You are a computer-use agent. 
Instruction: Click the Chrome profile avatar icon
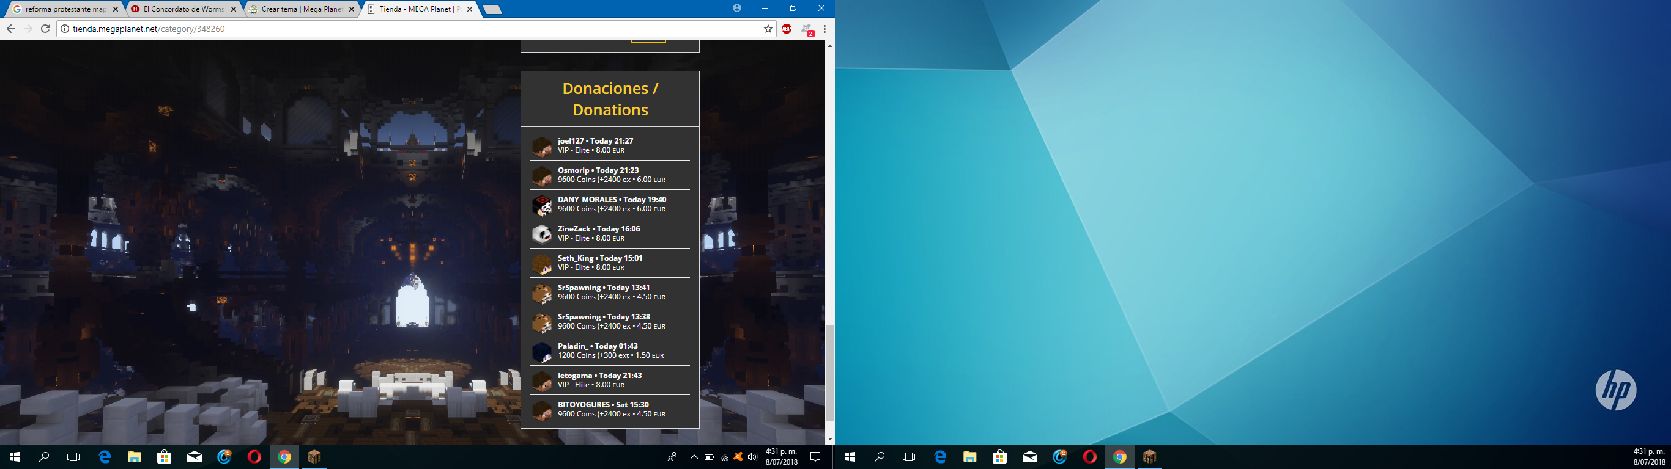tap(737, 9)
